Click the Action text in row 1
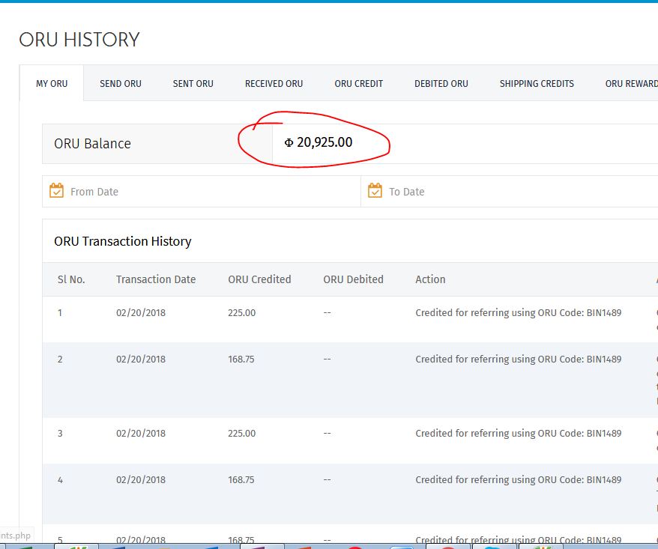The height and width of the screenshot is (549, 658). click(x=519, y=312)
